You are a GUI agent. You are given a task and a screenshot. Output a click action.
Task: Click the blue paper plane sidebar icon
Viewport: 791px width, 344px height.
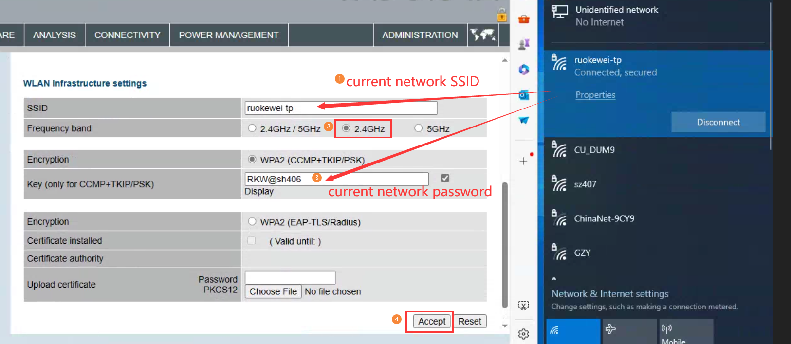(524, 120)
